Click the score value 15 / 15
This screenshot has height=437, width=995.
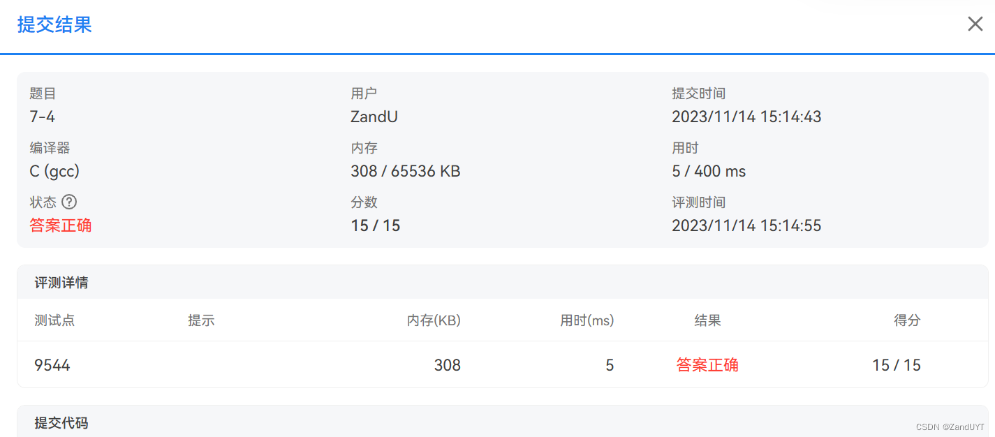[375, 225]
